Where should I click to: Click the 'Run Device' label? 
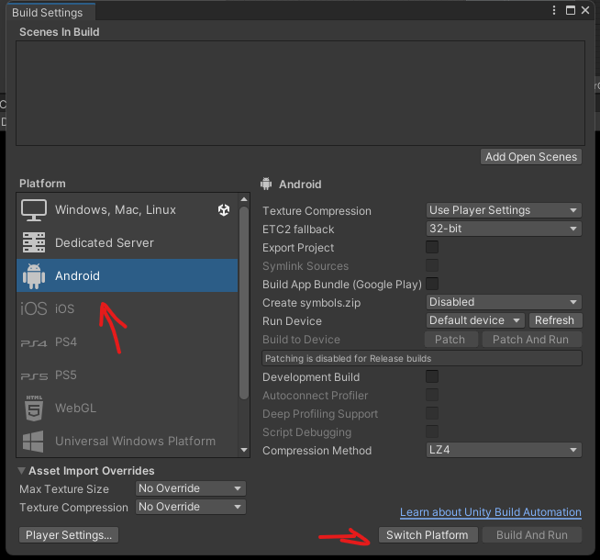click(292, 320)
